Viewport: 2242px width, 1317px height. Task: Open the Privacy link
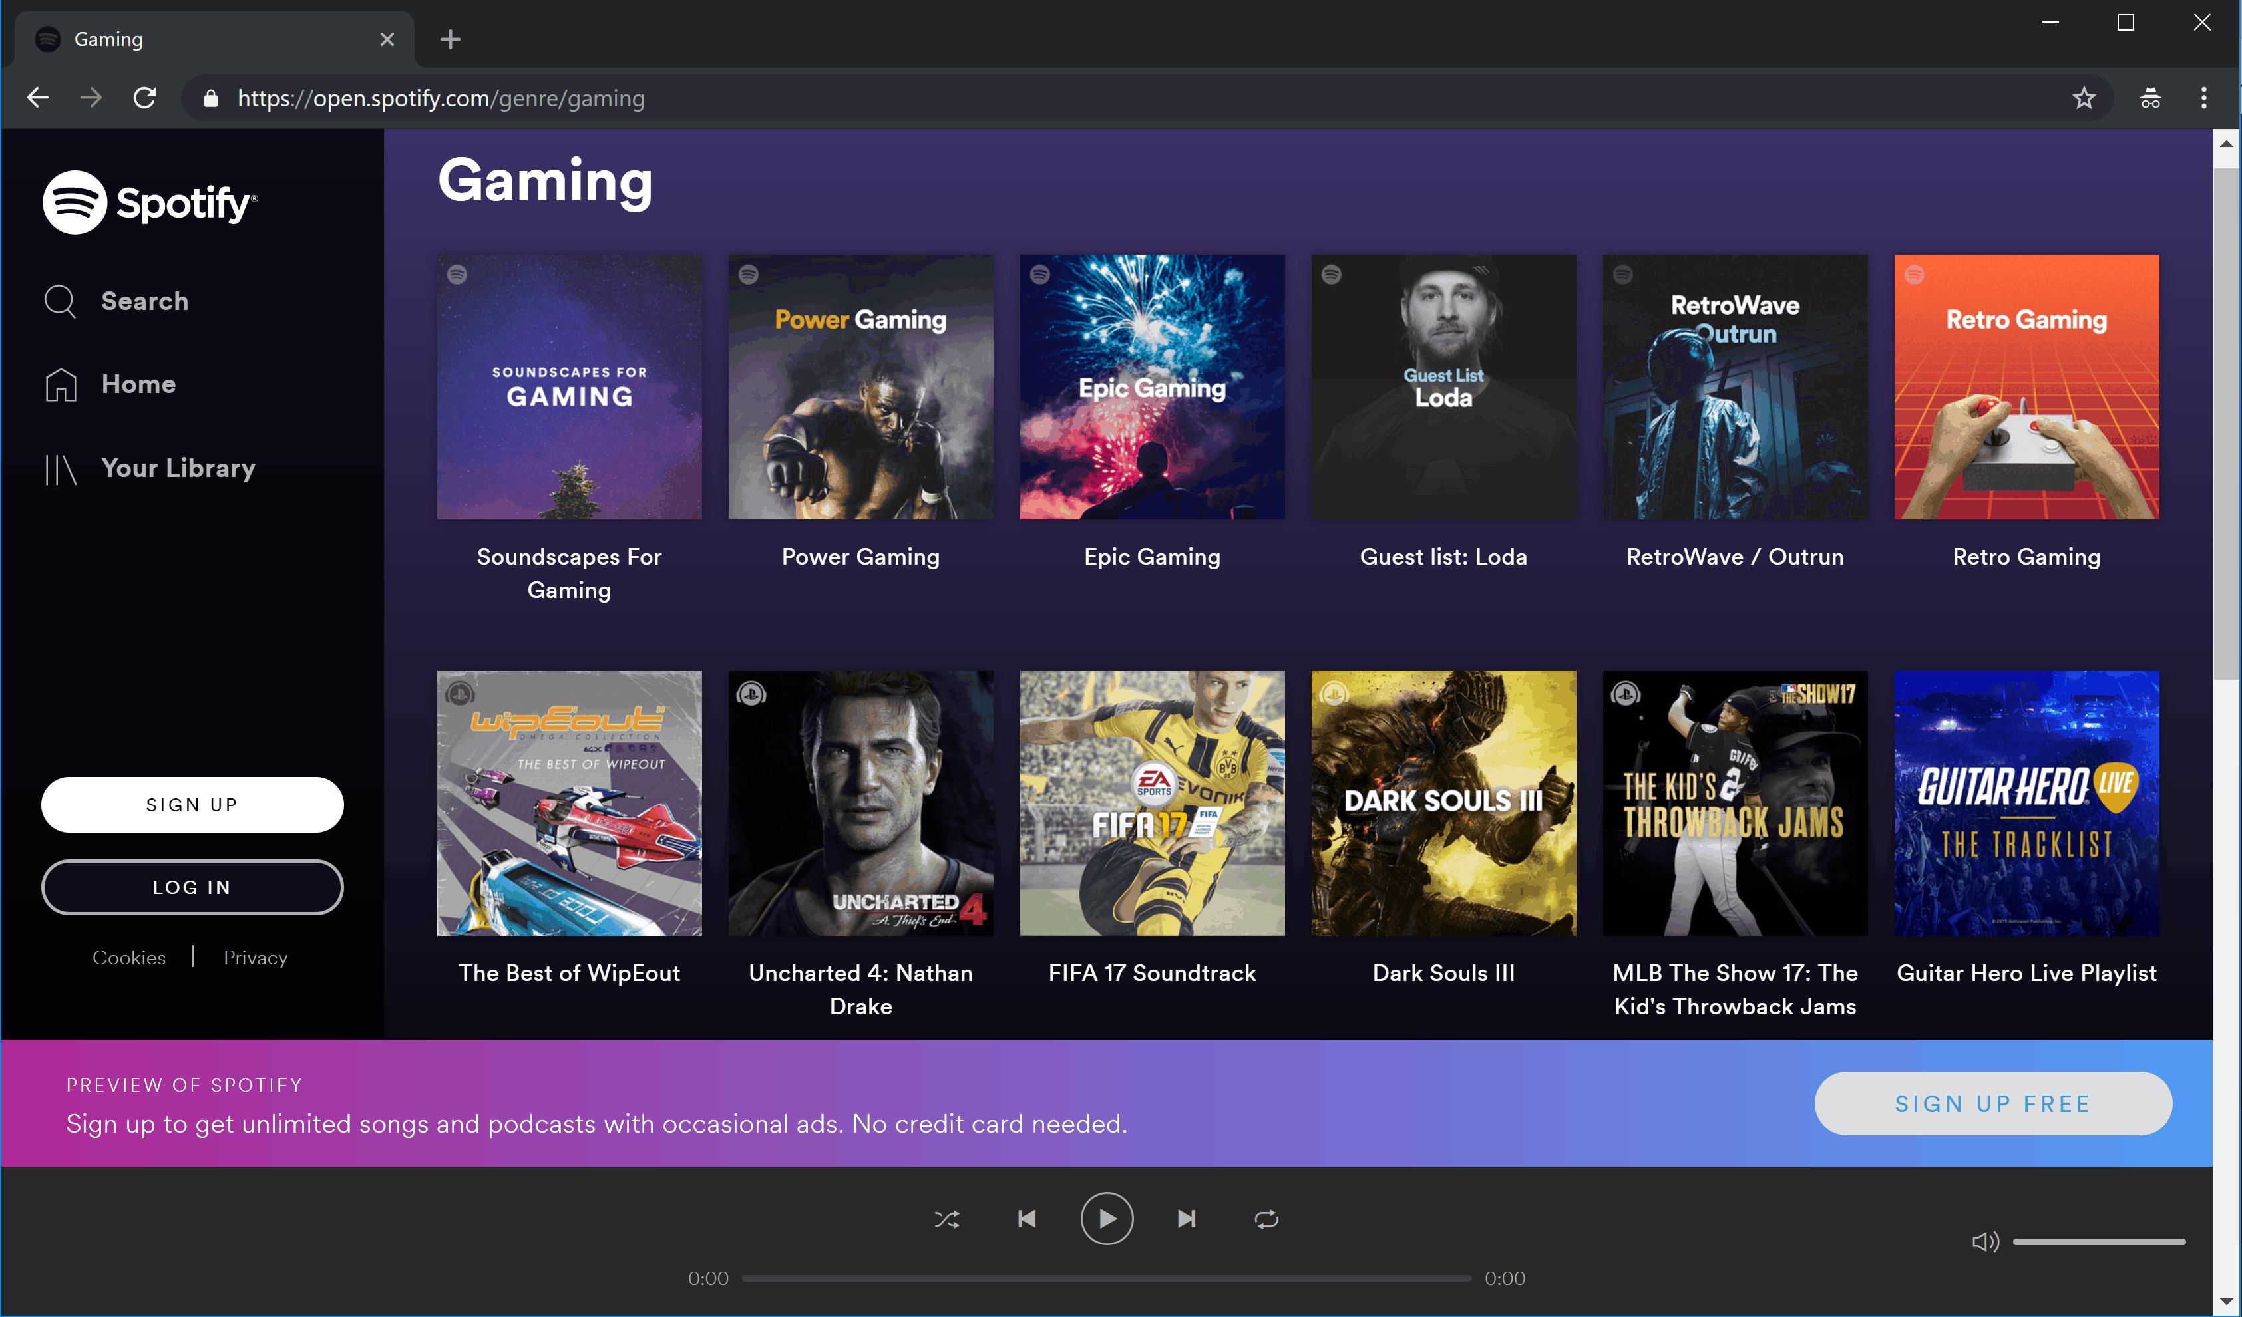(256, 958)
